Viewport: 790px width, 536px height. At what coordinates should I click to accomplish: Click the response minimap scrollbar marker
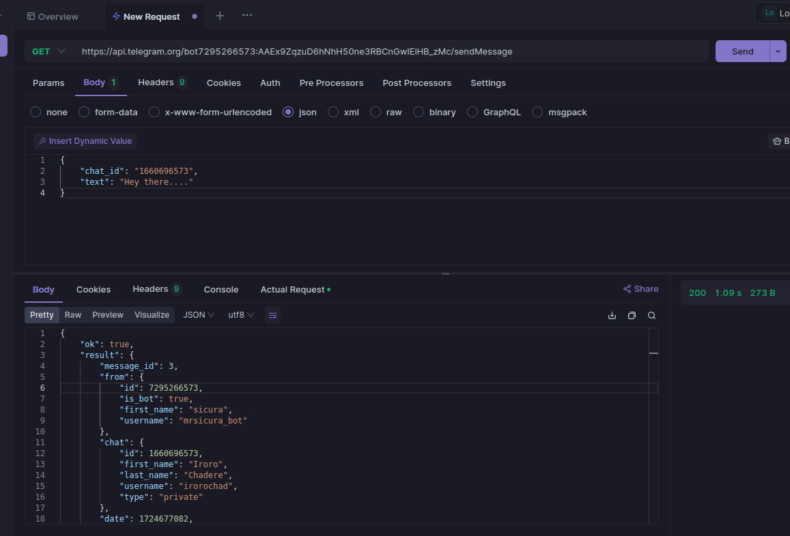[653, 353]
